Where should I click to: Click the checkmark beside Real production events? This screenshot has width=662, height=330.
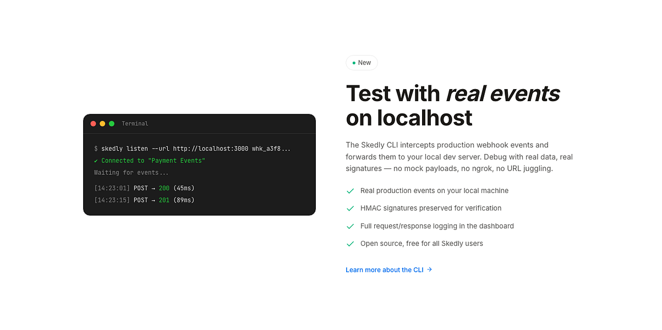350,191
